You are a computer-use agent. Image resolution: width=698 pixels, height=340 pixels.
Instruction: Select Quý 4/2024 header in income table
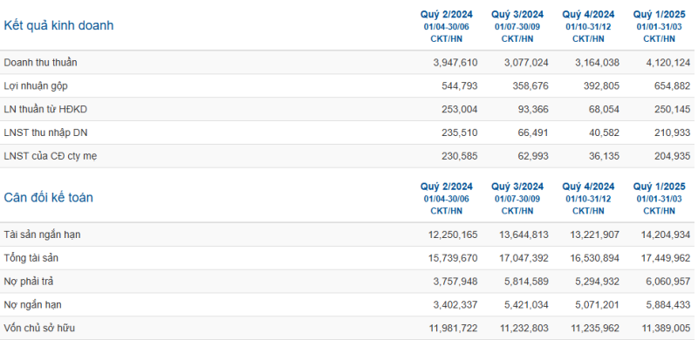(588, 15)
